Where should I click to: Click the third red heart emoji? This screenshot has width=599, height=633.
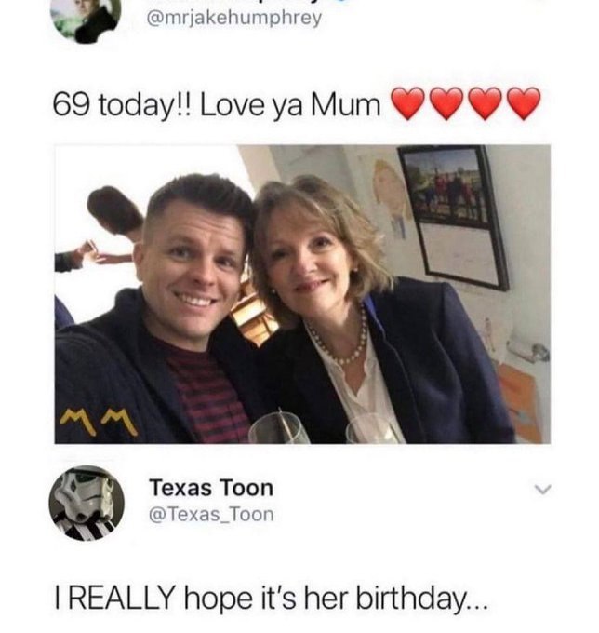coord(486,103)
